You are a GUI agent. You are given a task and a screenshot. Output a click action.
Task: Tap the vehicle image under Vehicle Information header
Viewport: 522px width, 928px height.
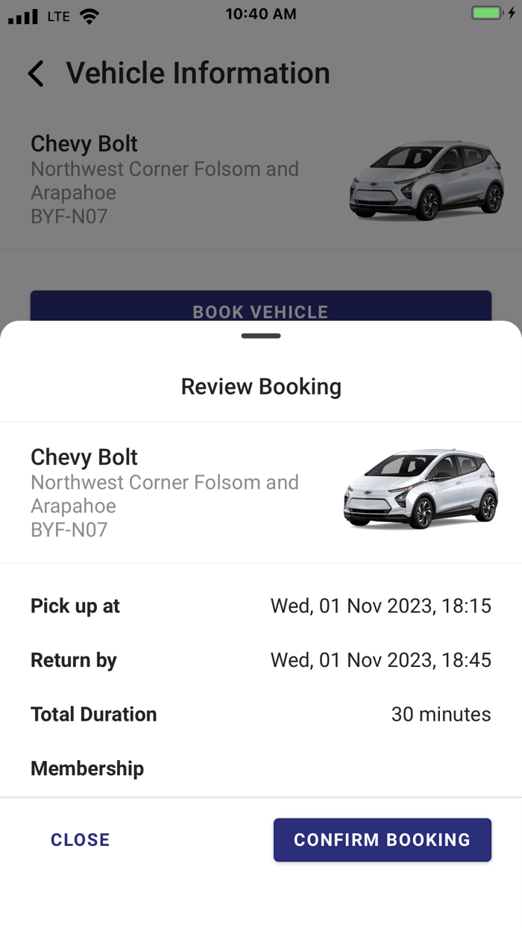click(x=427, y=181)
